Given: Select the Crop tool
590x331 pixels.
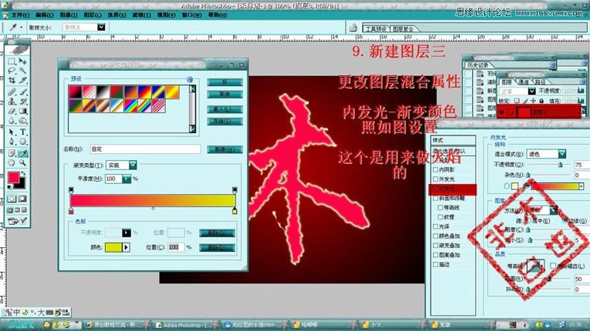Looking at the screenshot, I should click(12, 80).
